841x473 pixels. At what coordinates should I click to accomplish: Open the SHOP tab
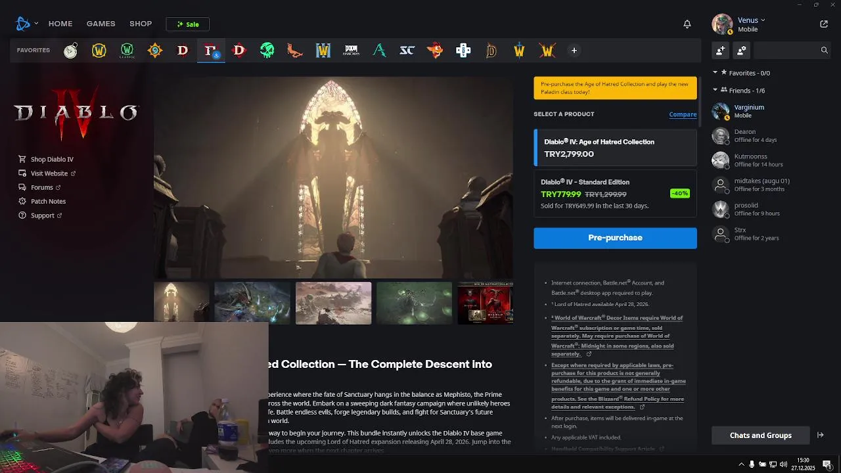[141, 24]
